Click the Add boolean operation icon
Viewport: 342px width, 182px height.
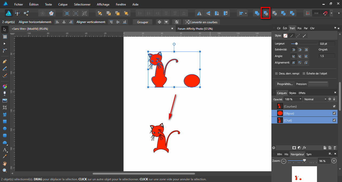[x=257, y=13]
